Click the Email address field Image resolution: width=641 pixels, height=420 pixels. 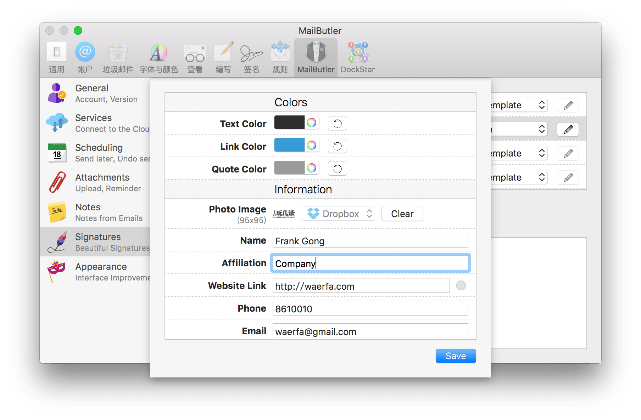click(370, 331)
